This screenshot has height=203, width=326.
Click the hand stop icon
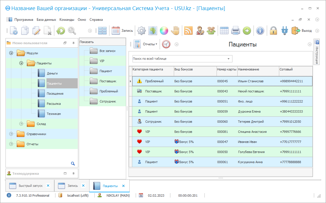(175, 31)
